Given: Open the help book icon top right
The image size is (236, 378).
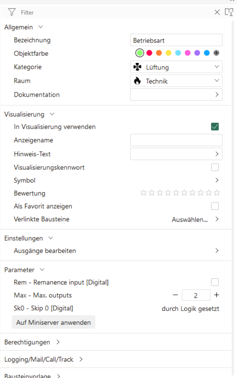Looking at the screenshot, I should pos(230,12).
